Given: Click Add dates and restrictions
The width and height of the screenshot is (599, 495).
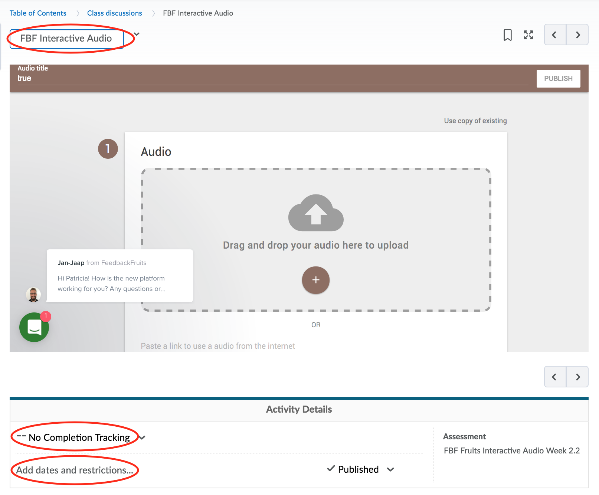Looking at the screenshot, I should coord(75,470).
